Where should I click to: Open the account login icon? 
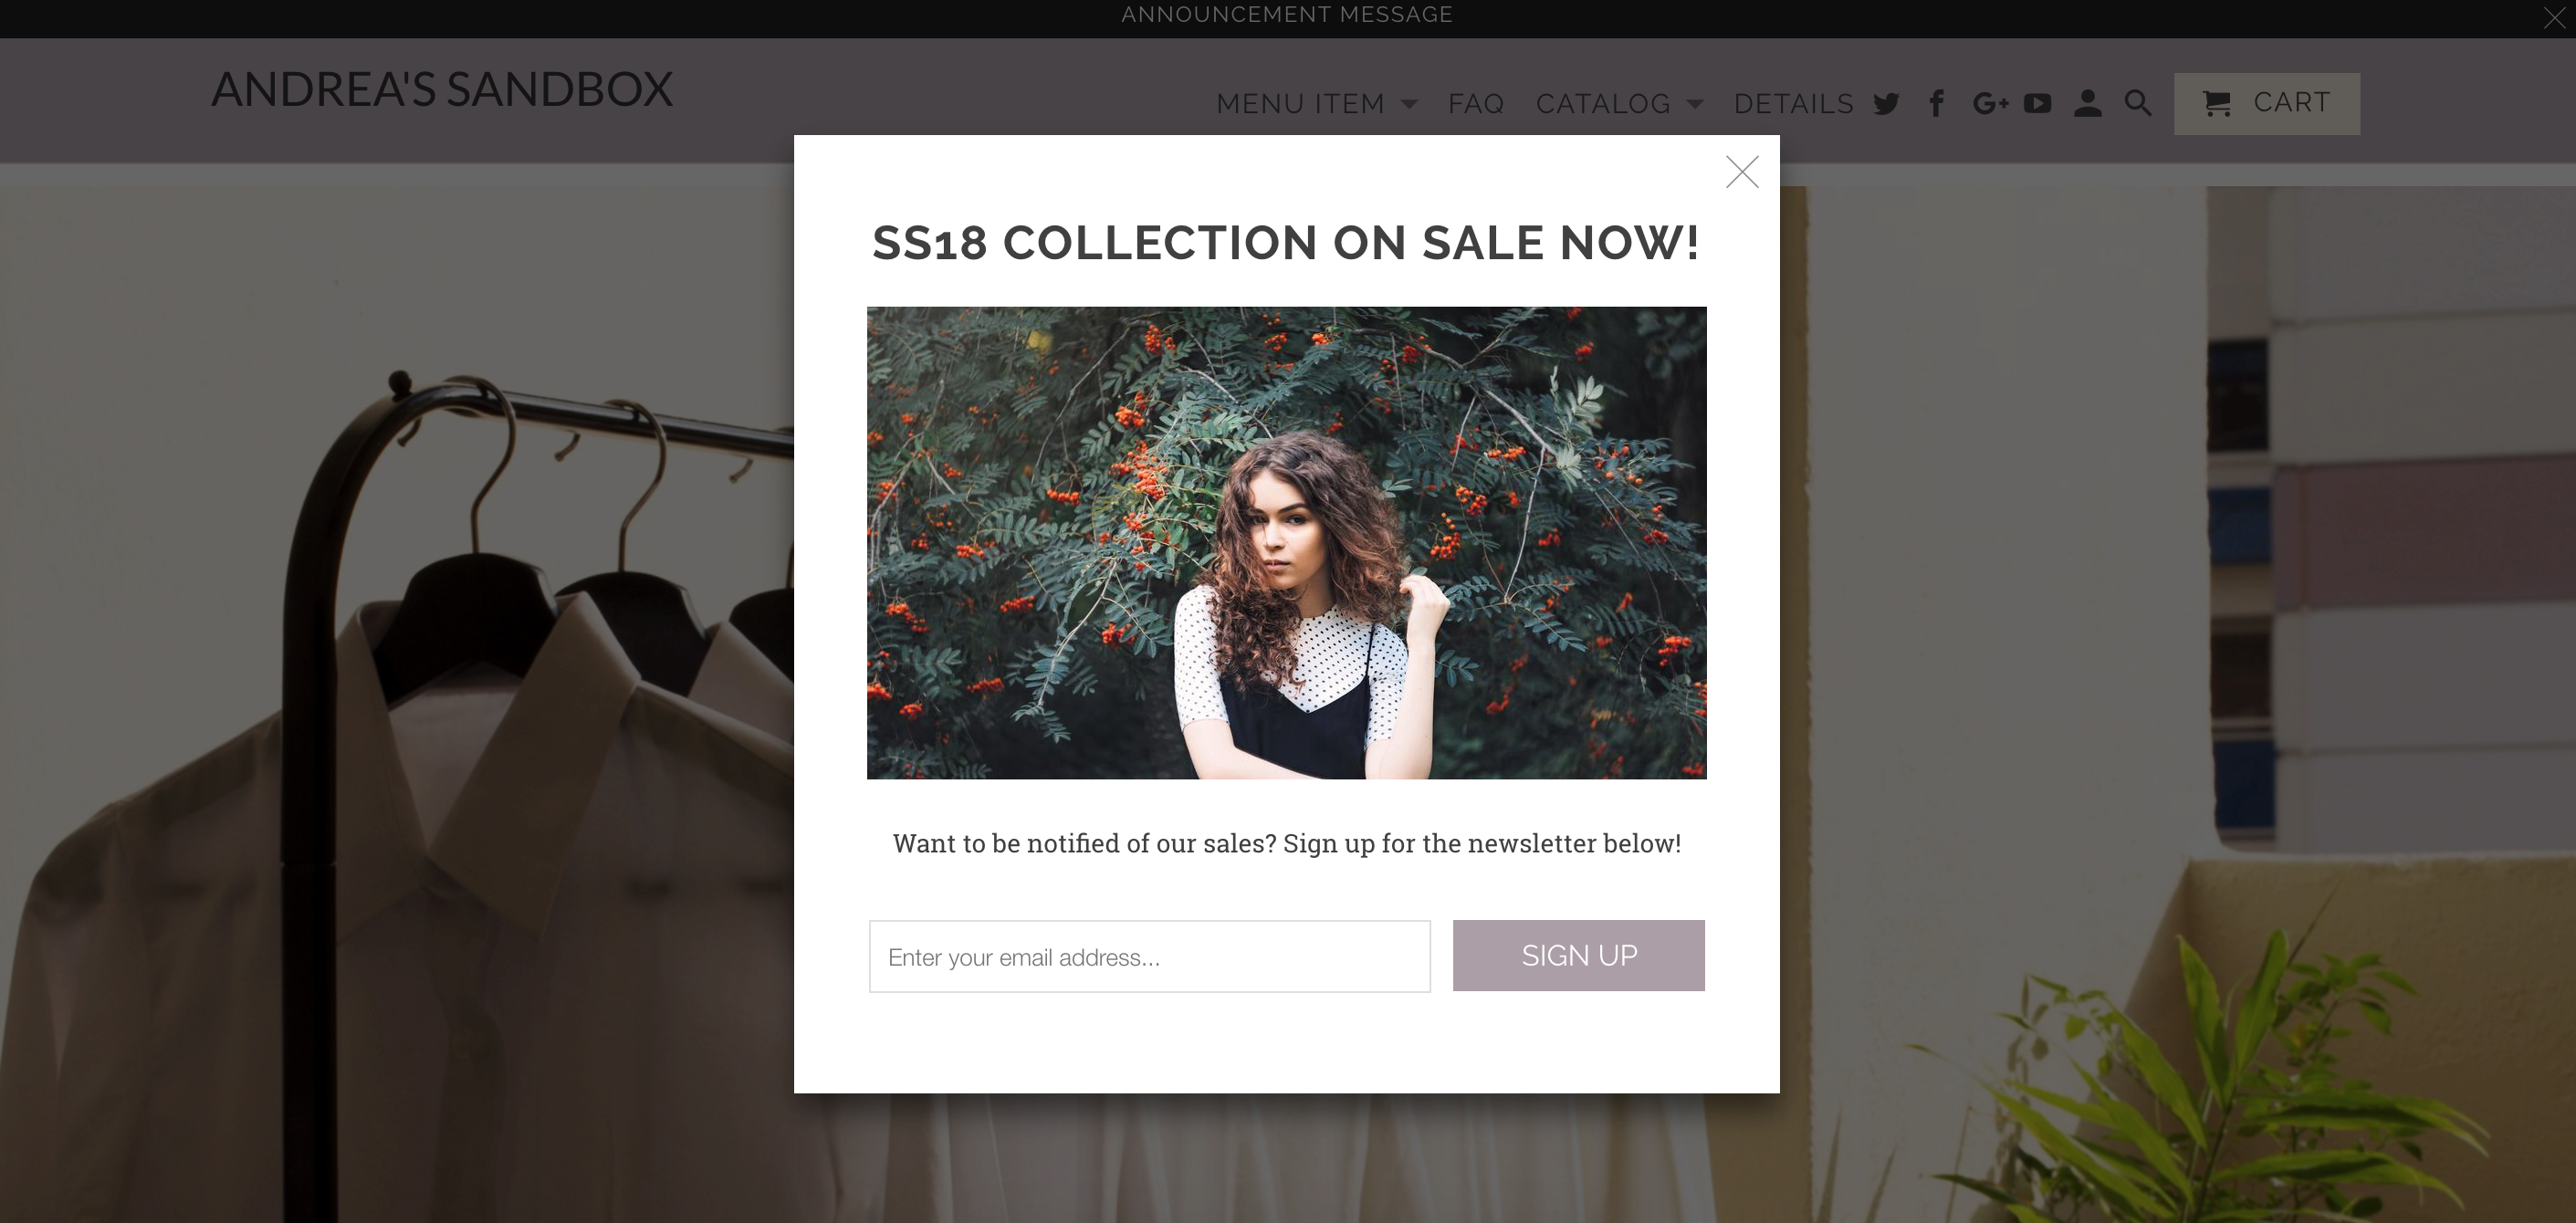(x=2088, y=103)
